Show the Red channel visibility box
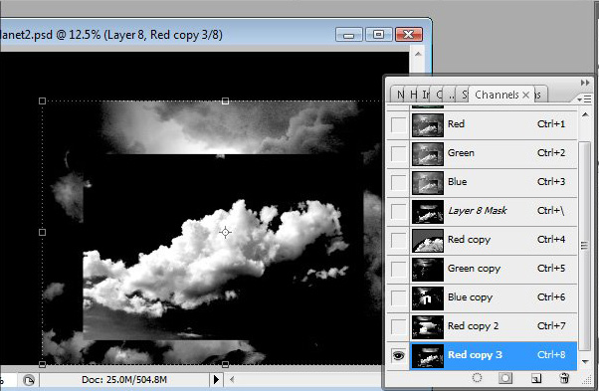 398,124
